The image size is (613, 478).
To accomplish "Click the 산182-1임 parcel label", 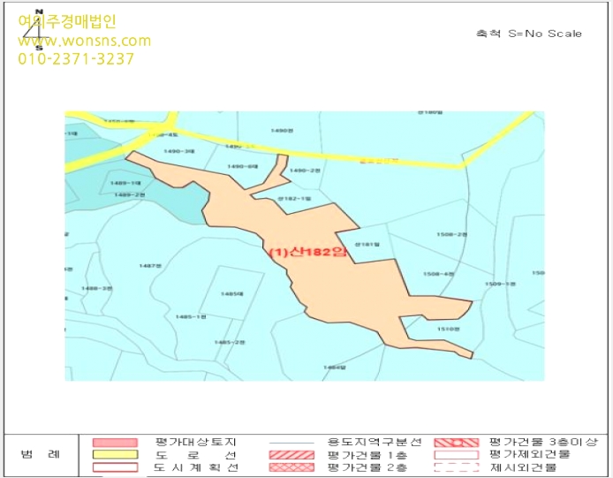I will [294, 199].
